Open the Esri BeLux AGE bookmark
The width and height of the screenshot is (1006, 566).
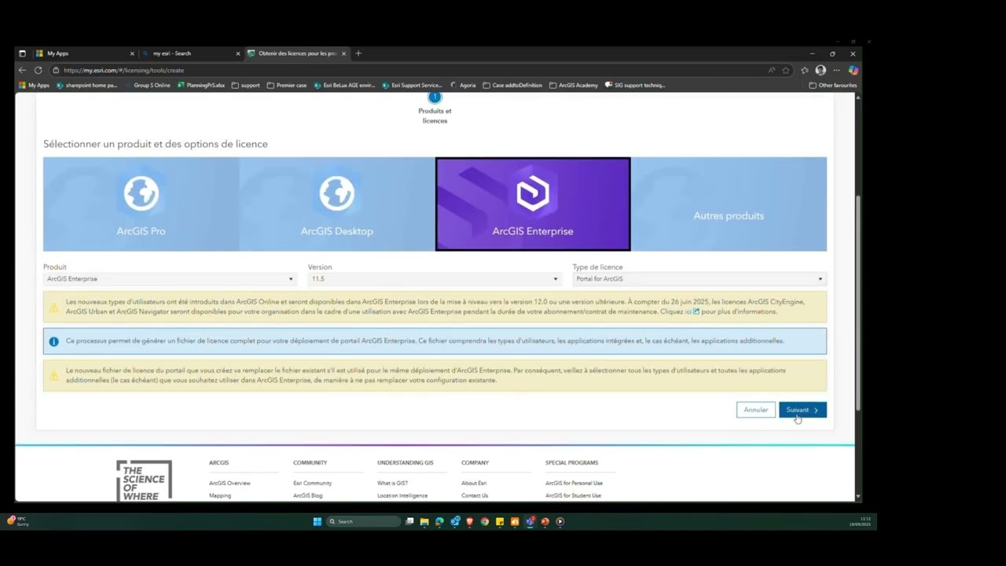(344, 85)
